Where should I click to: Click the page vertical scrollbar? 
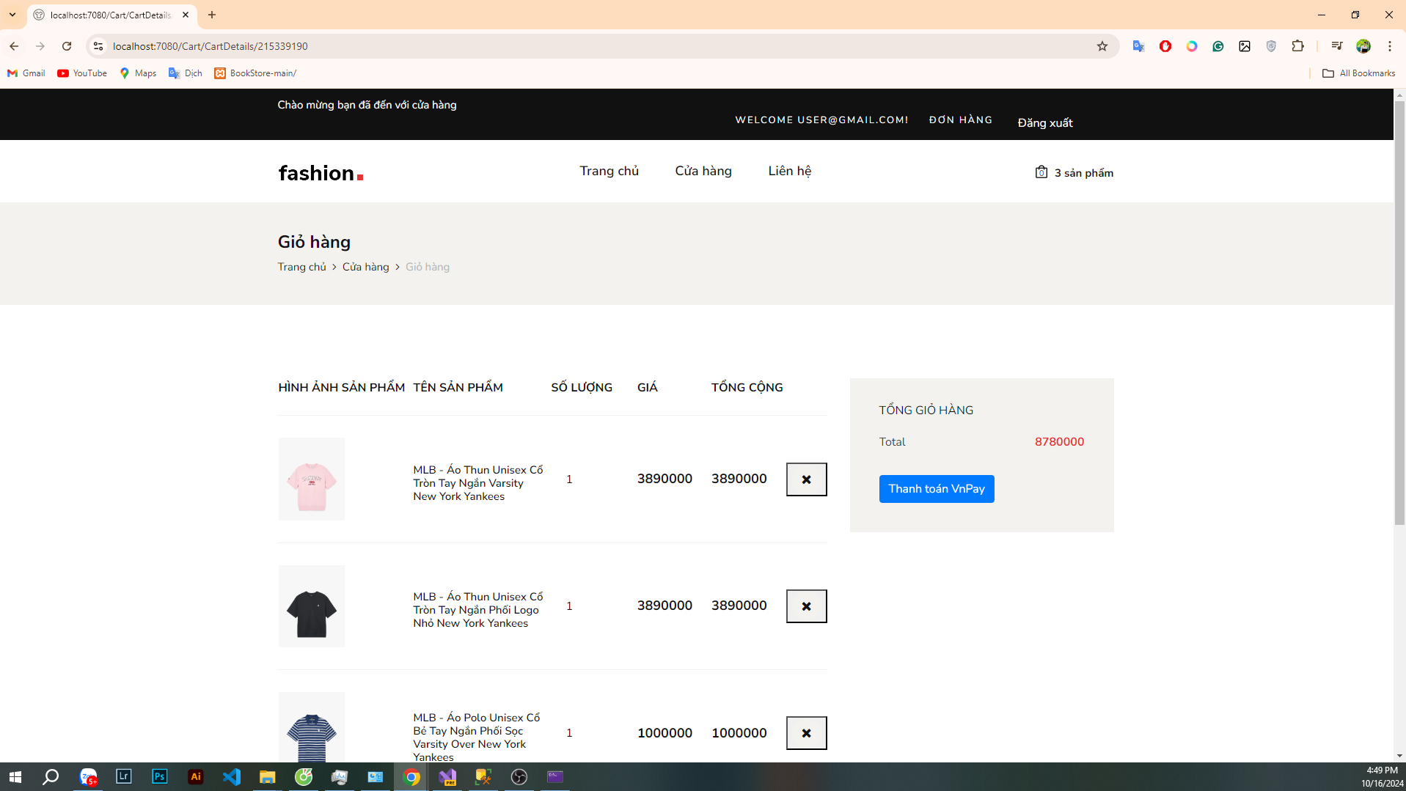pyautogui.click(x=1399, y=313)
